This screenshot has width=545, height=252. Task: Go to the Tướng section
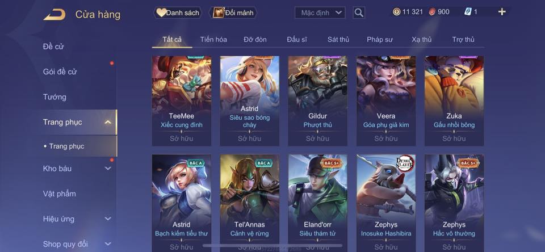pyautogui.click(x=54, y=97)
